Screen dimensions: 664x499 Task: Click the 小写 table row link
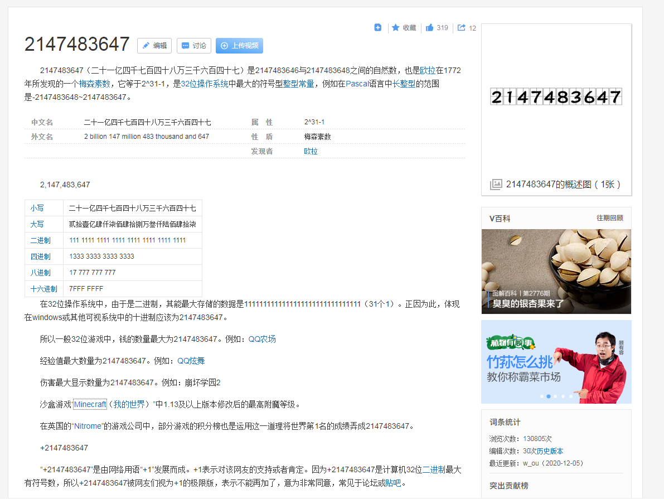pos(37,208)
